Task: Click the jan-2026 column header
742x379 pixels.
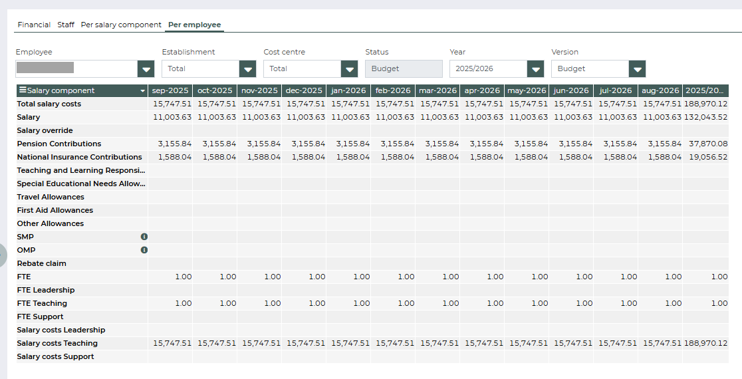Action: (x=348, y=90)
